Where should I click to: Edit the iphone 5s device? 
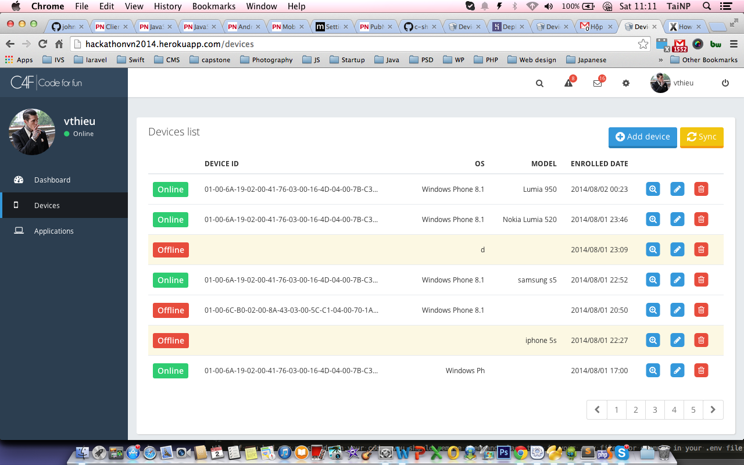pyautogui.click(x=677, y=340)
